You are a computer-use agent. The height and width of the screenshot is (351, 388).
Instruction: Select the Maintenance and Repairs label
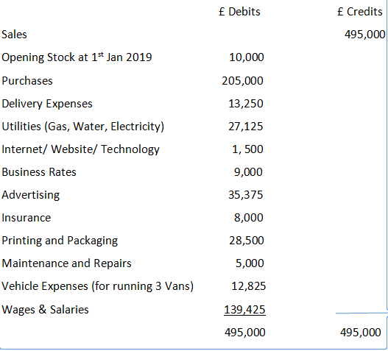coord(66,263)
